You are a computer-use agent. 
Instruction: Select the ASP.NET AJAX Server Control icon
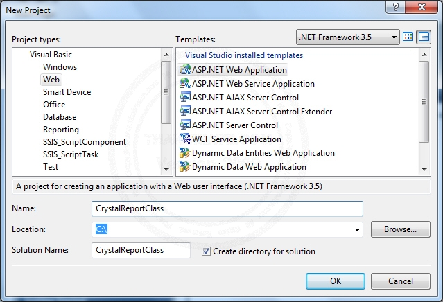point(185,98)
